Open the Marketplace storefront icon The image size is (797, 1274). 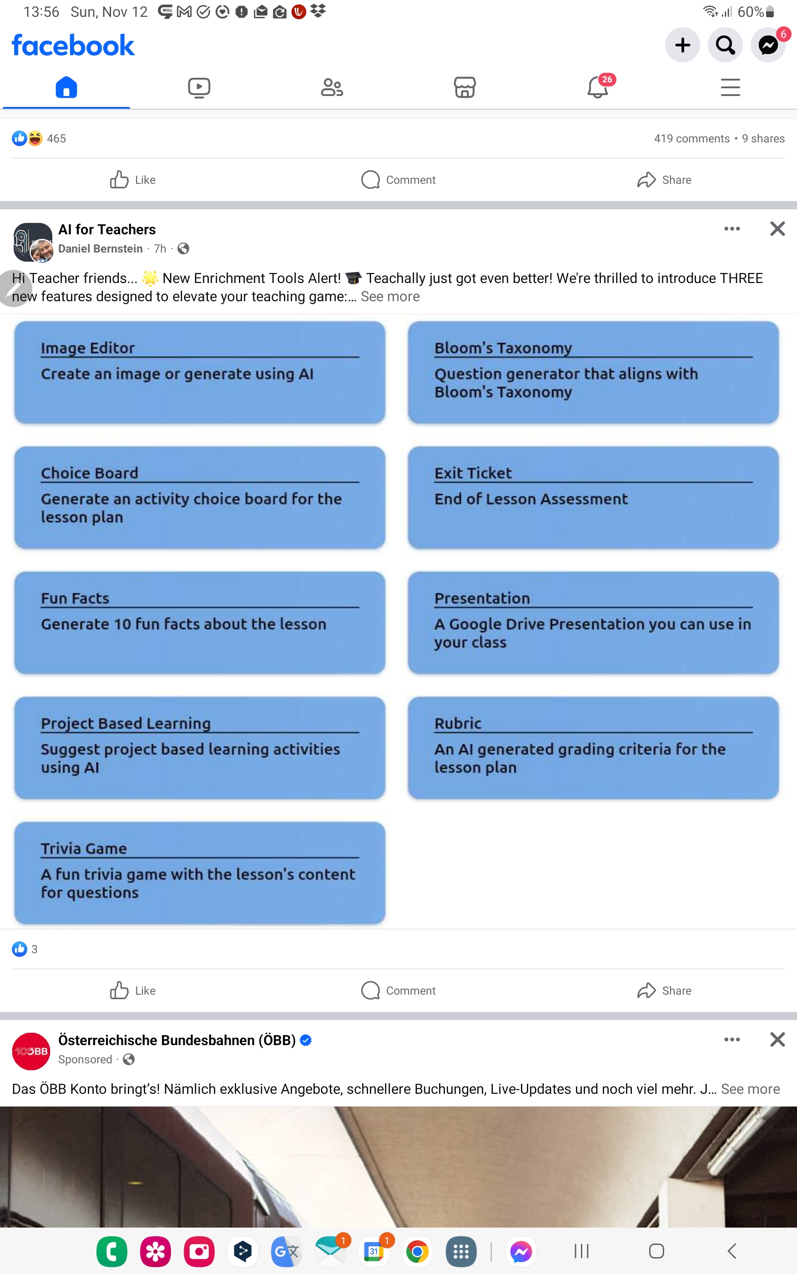tap(464, 87)
